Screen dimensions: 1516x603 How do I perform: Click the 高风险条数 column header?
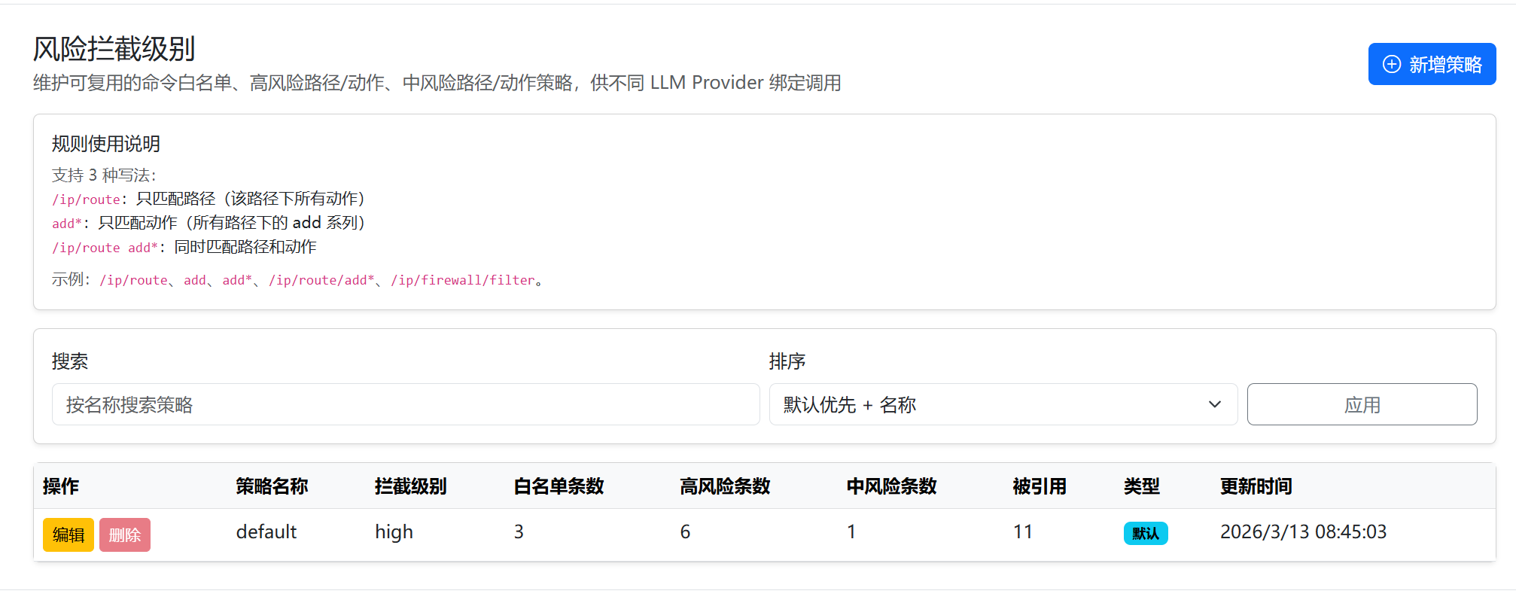[725, 486]
